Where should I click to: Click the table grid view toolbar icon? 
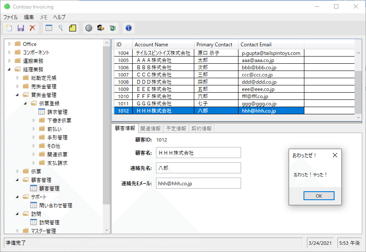pos(49,28)
